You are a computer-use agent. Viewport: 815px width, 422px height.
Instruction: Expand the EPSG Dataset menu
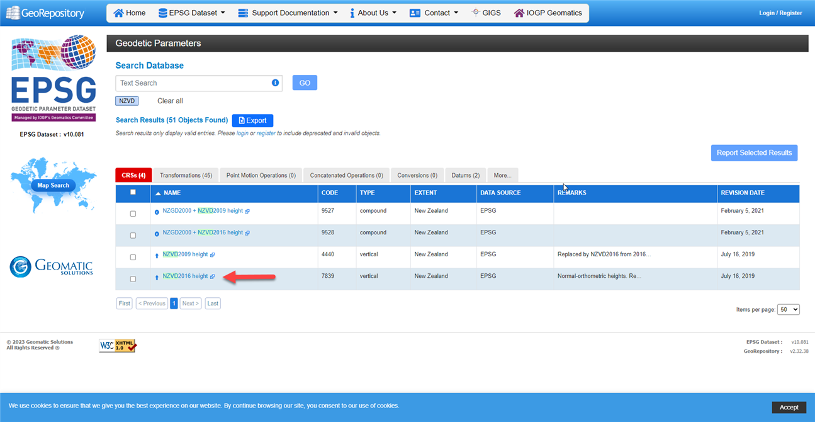point(191,13)
